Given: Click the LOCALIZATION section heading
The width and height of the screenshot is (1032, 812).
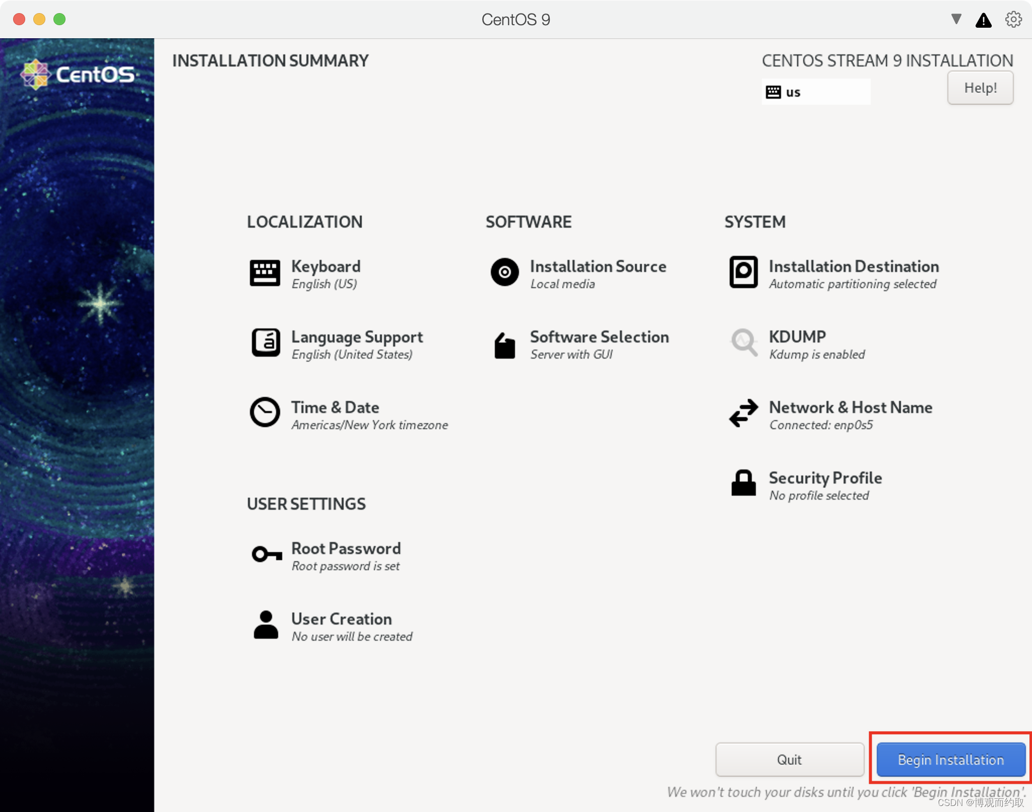Looking at the screenshot, I should (x=304, y=222).
